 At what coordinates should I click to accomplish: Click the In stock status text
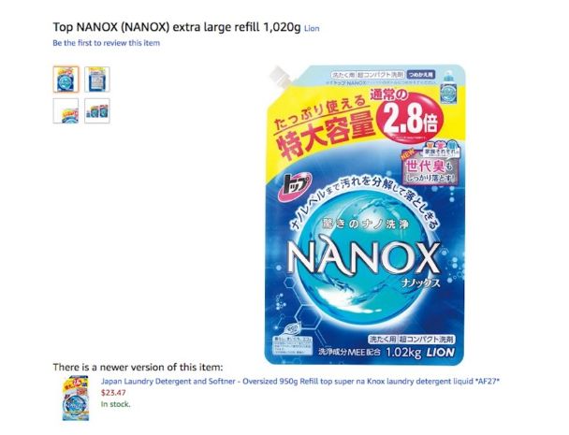pyautogui.click(x=115, y=404)
